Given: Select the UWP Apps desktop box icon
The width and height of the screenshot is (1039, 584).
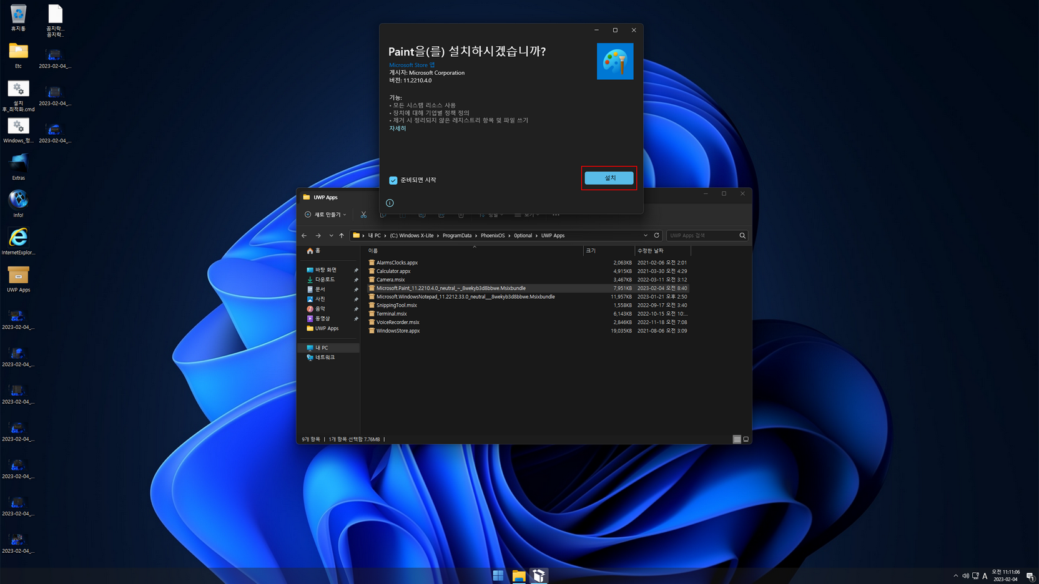Looking at the screenshot, I should pos(18,279).
